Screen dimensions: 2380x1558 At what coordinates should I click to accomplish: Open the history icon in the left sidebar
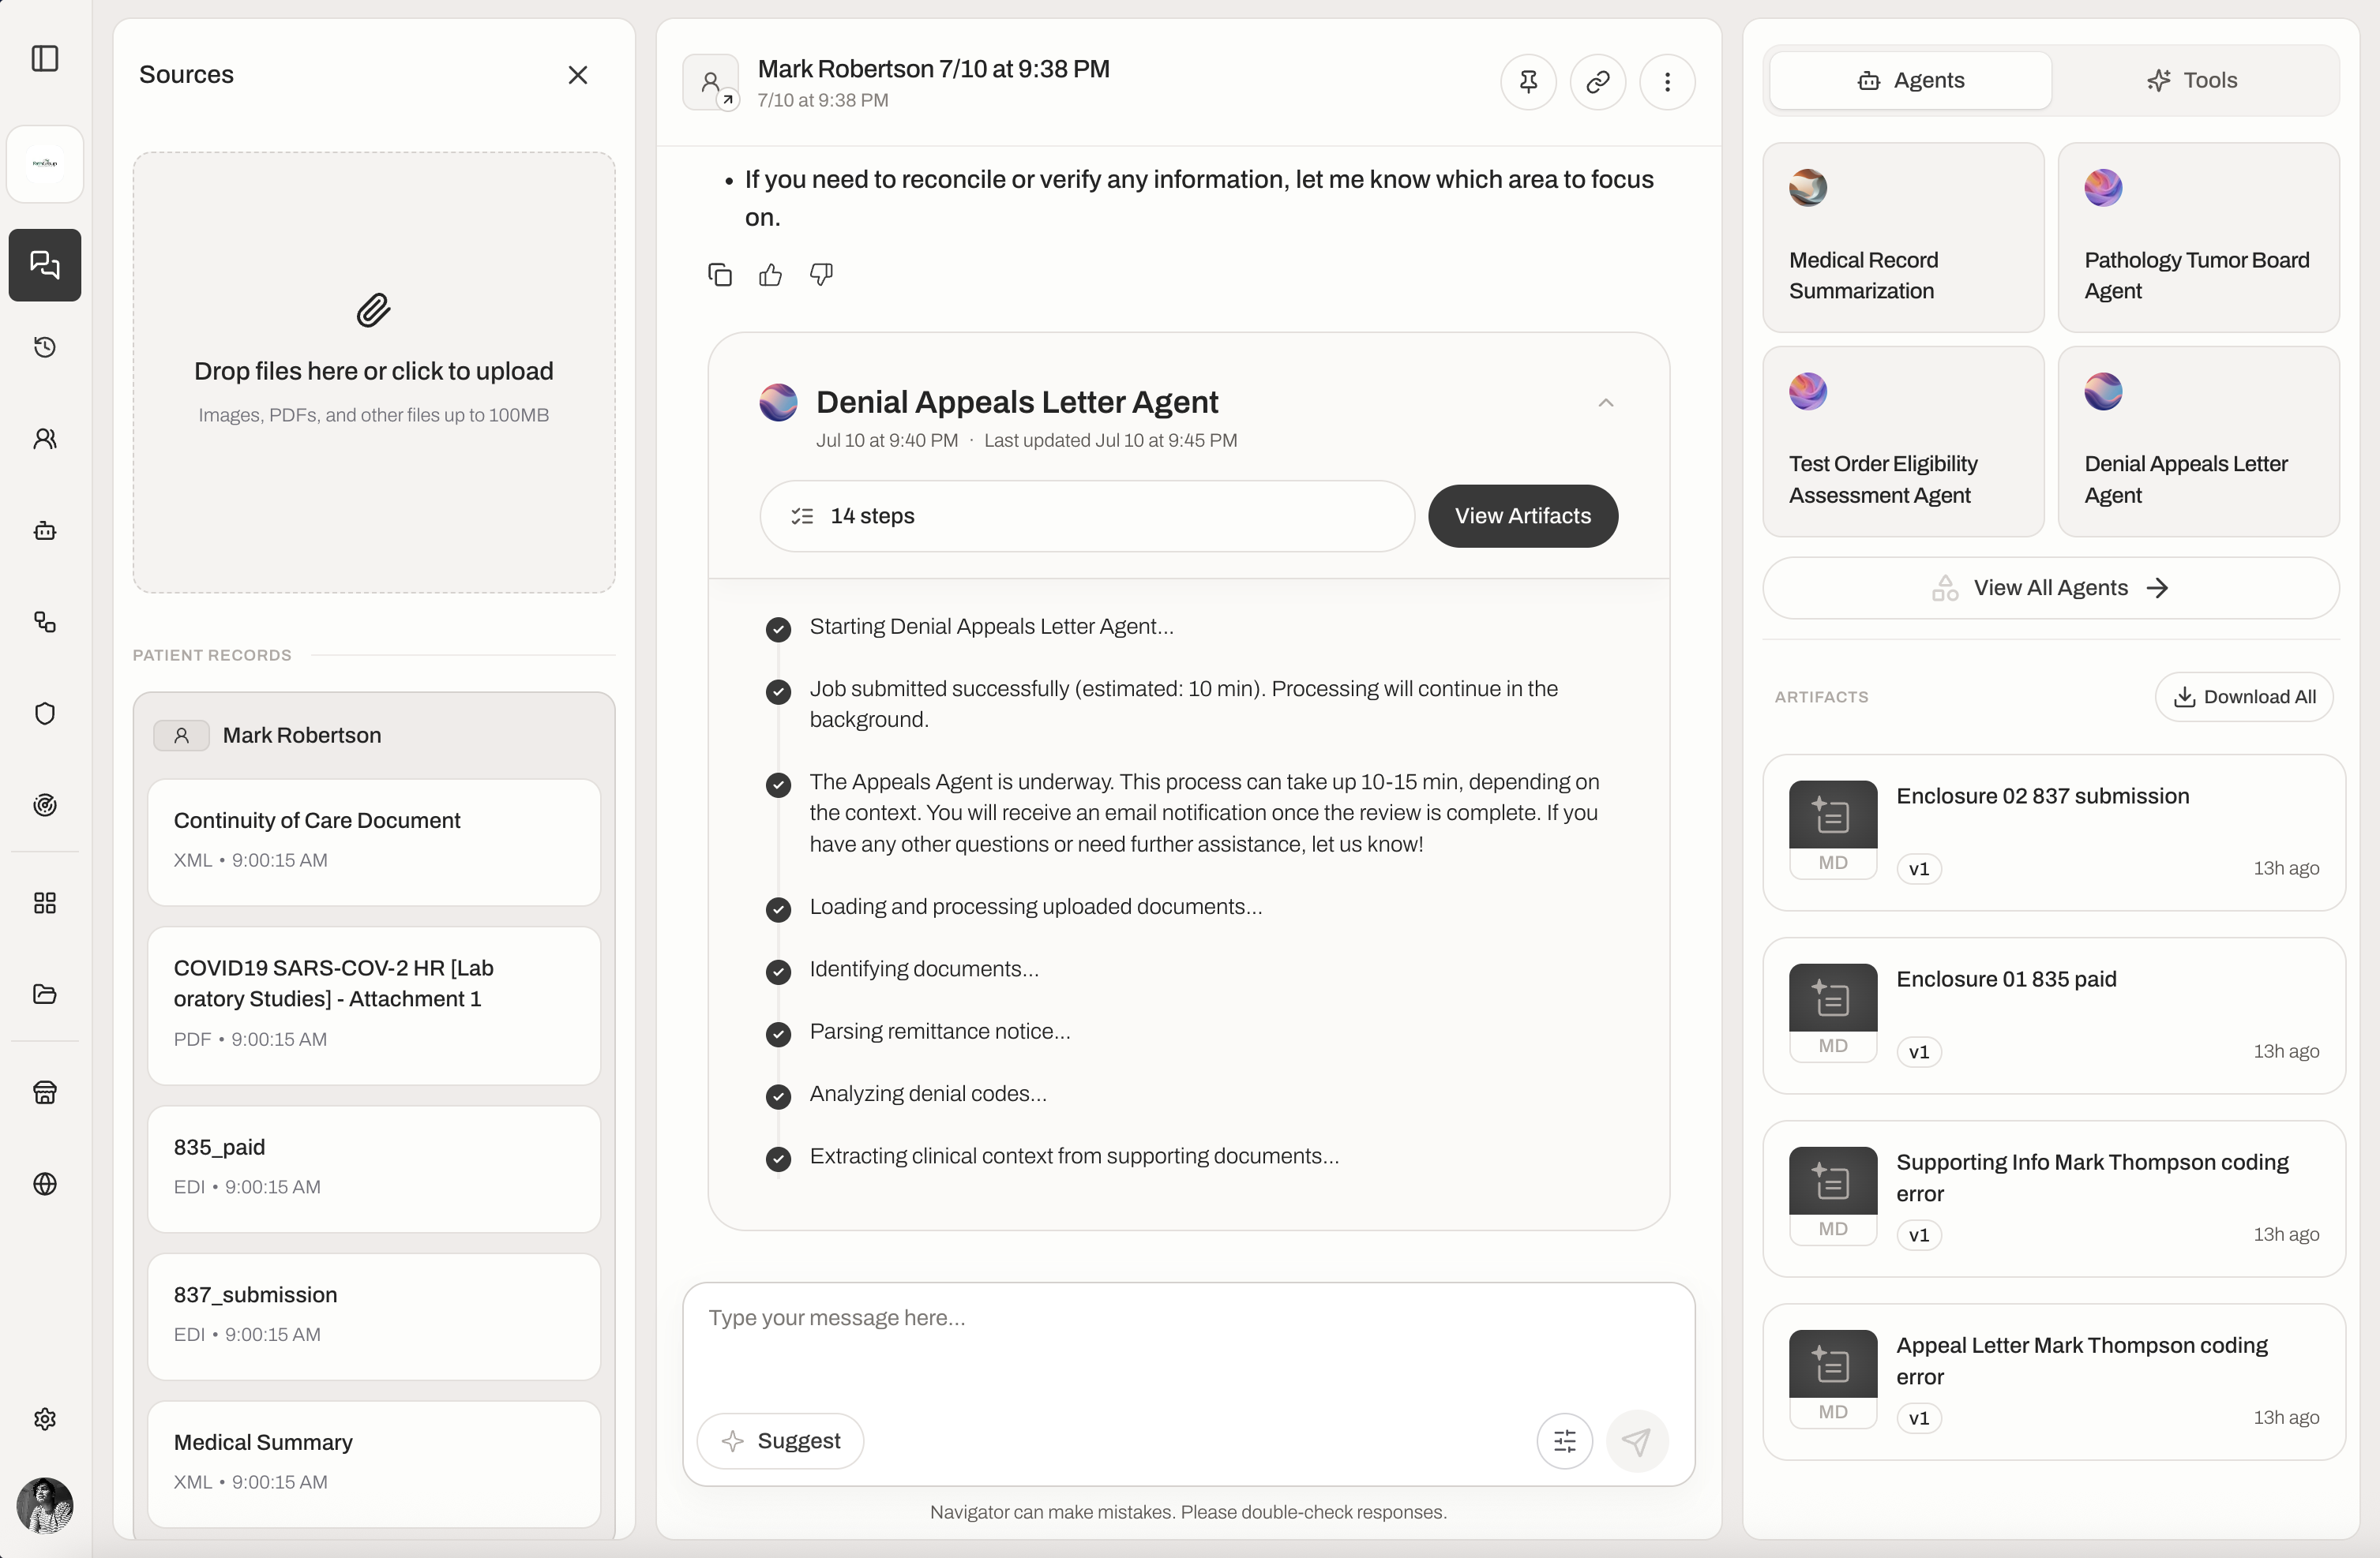(45, 346)
